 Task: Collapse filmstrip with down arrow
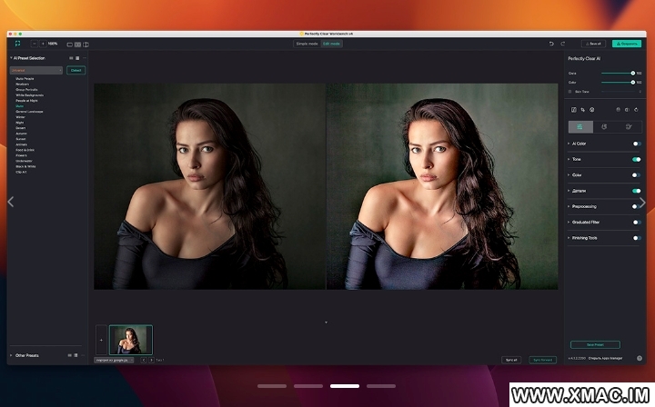pos(326,322)
